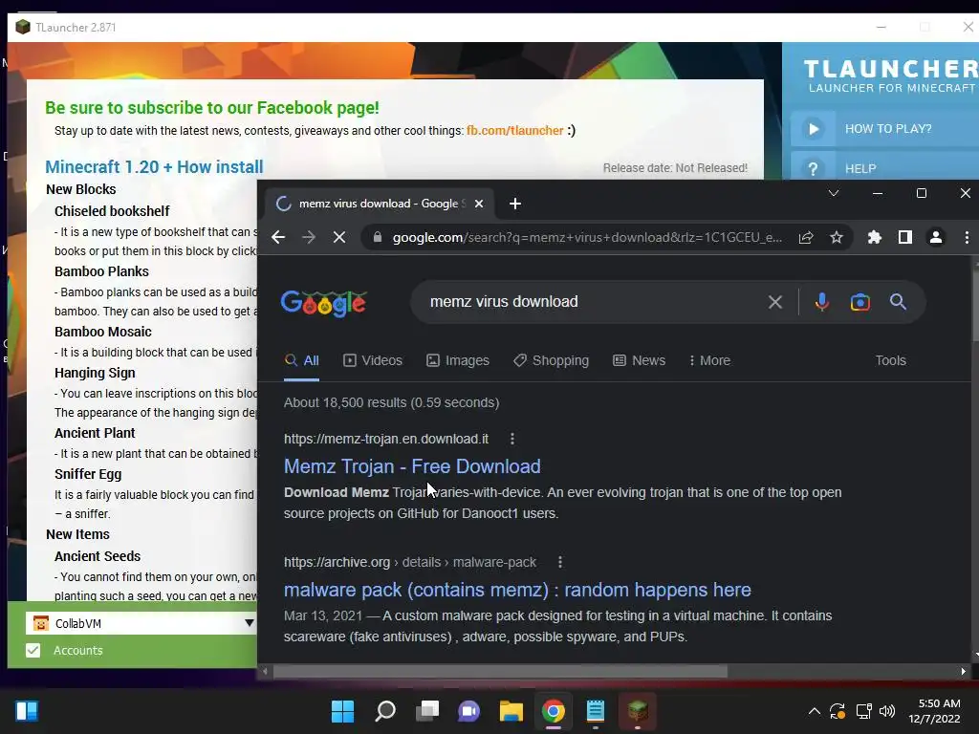View site info via the padlock icon
Screen dimensions: 979x734
(377, 237)
